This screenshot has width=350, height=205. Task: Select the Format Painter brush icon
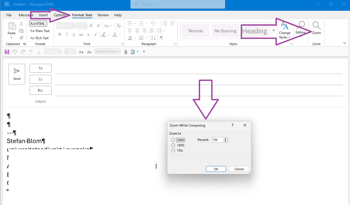(x=21, y=38)
